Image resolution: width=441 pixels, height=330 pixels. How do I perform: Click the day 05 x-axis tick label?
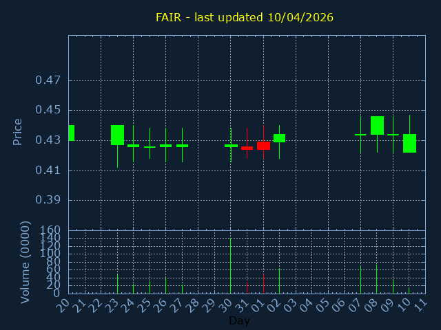pyautogui.click(x=325, y=305)
